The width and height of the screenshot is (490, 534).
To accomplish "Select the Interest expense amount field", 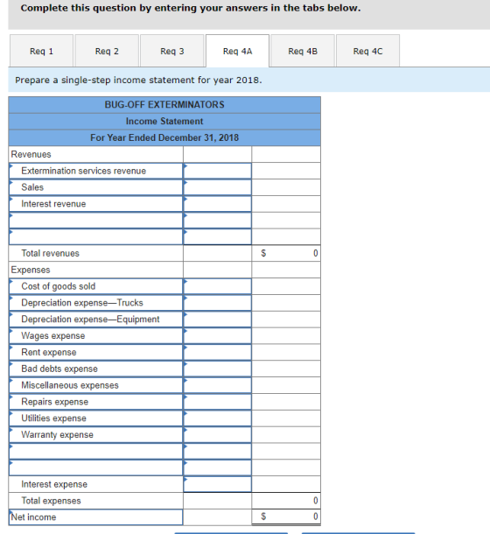I will click(x=218, y=484).
